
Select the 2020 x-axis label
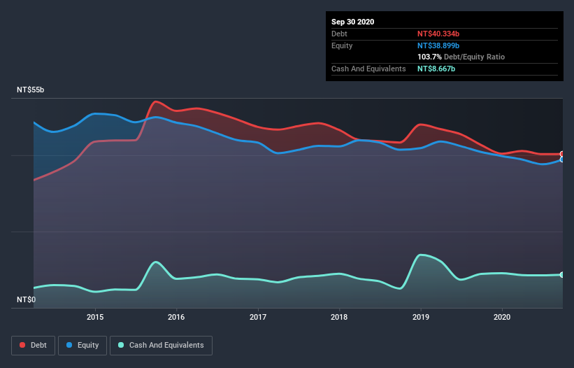coord(502,317)
